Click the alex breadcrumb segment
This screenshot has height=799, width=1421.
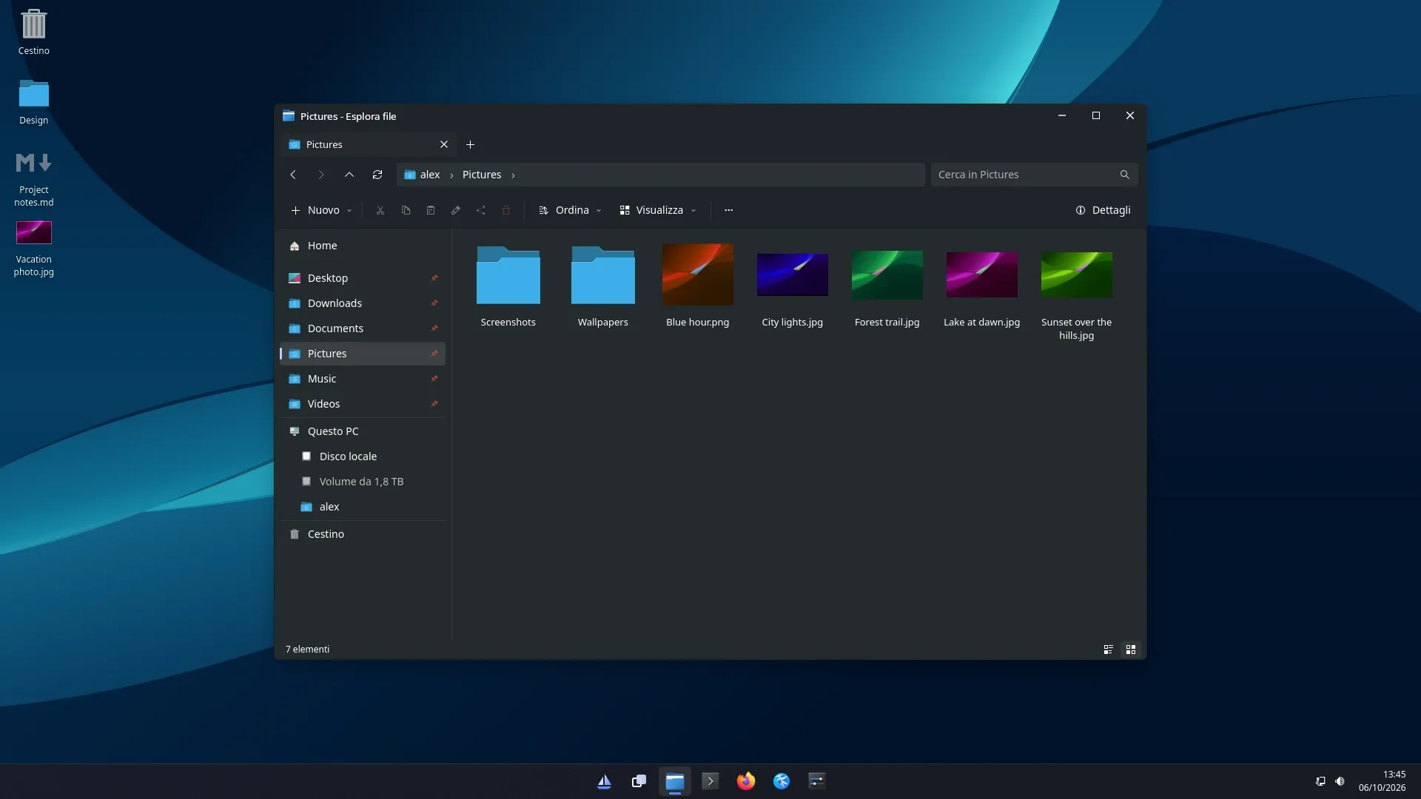point(430,175)
